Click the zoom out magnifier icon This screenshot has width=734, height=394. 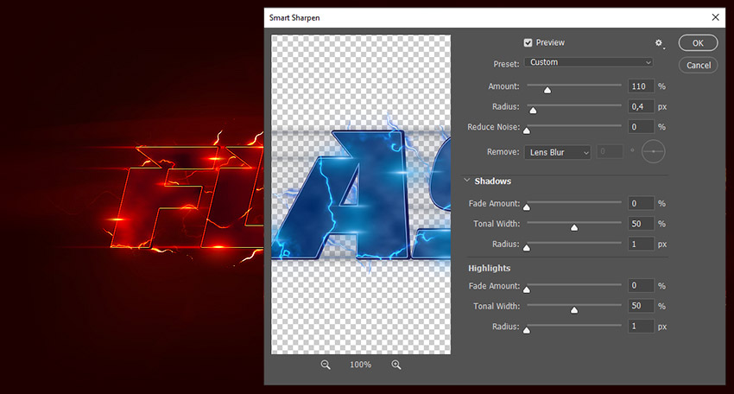coord(326,365)
